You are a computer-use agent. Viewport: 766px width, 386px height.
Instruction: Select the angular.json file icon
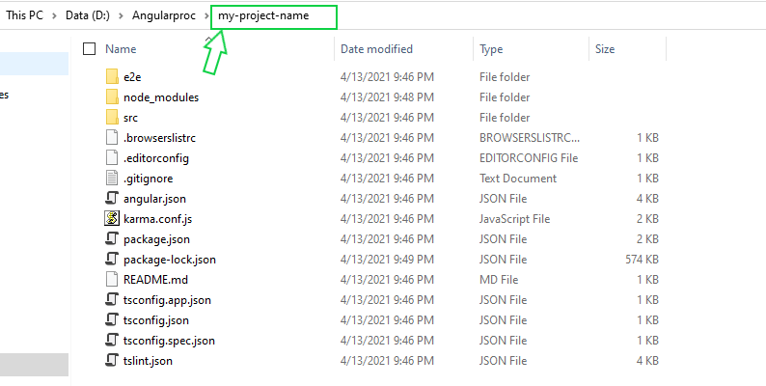click(112, 199)
